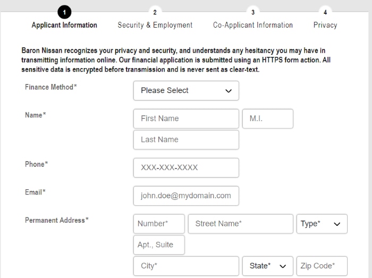
Task: Focus the First Name field
Action: (x=186, y=119)
